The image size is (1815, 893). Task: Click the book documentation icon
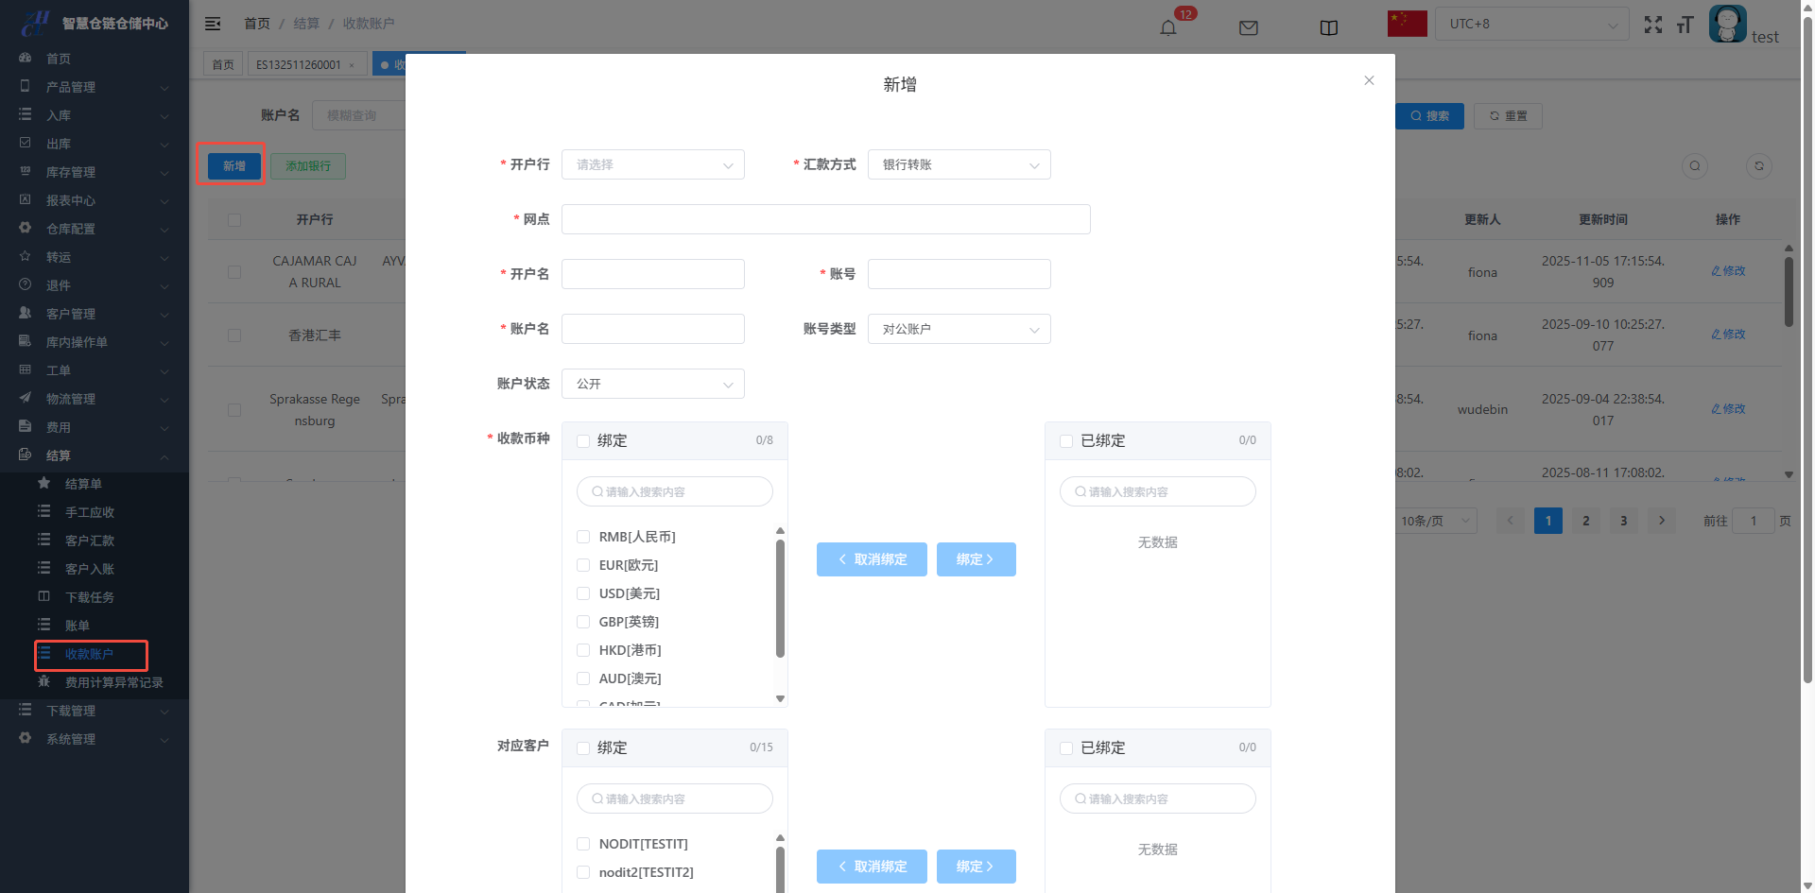pos(1328,27)
